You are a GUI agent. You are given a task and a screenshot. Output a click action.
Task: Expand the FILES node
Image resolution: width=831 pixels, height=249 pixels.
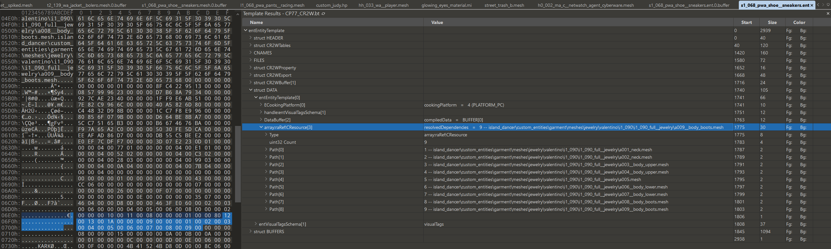point(251,60)
